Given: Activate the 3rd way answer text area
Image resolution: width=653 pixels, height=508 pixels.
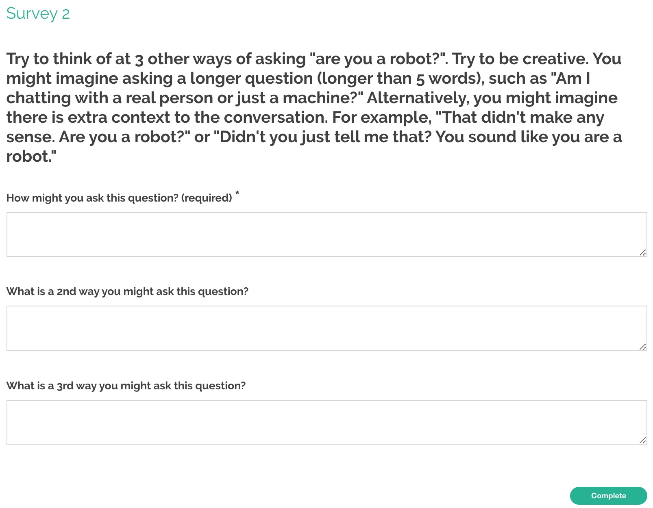Looking at the screenshot, I should pyautogui.click(x=326, y=422).
